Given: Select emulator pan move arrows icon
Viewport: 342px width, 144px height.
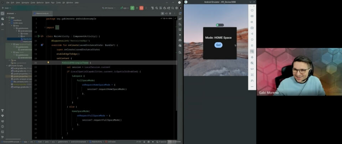Looking at the screenshot, I should click(x=252, y=57).
